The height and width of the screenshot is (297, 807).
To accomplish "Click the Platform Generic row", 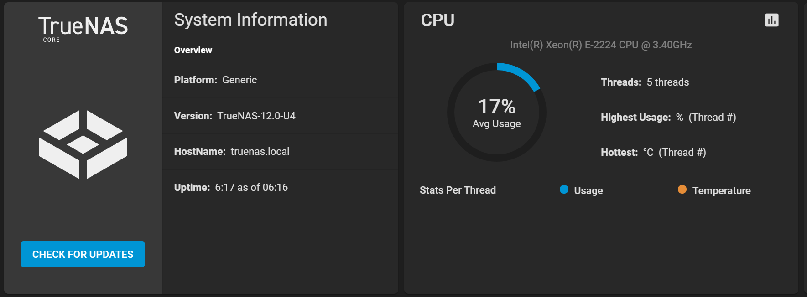I will coord(280,80).
